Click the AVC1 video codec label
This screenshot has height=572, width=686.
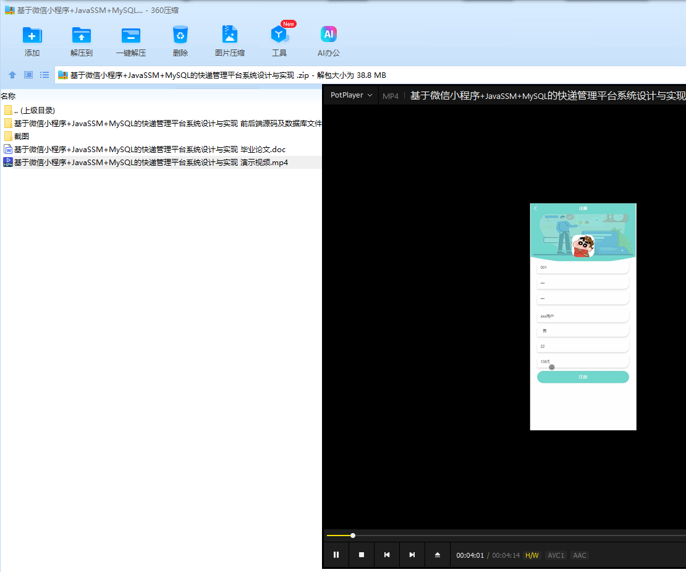(556, 555)
